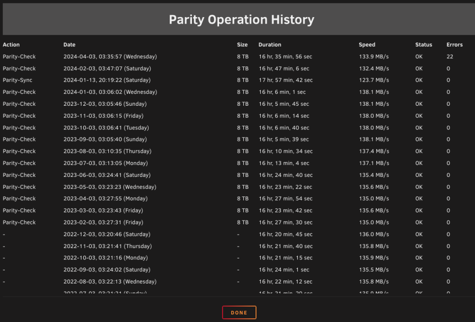
Task: Click duration 16 hr, 5 min, 39 sec
Action: [x=284, y=139]
